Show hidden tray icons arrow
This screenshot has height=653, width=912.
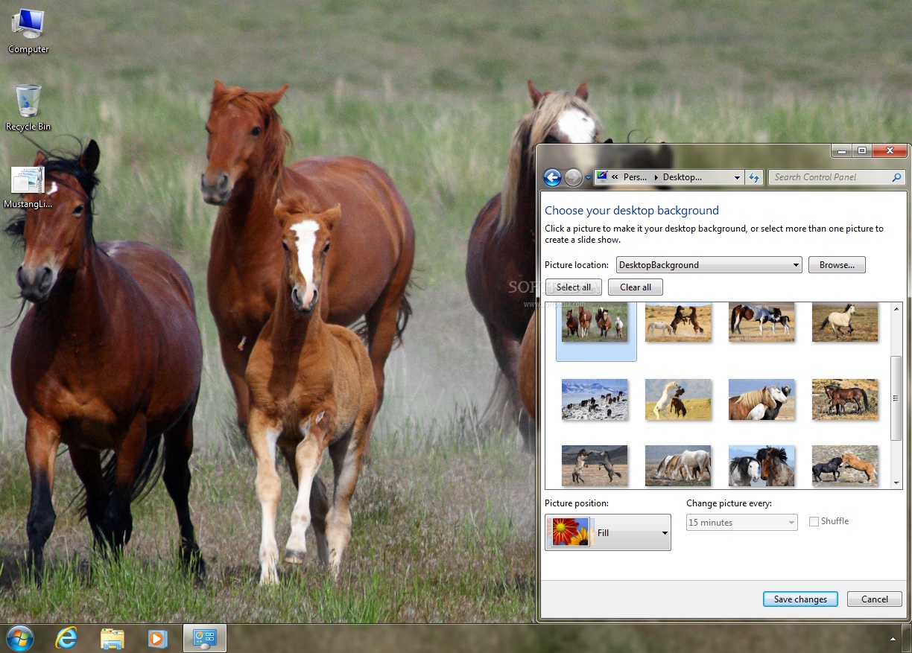[x=893, y=638]
